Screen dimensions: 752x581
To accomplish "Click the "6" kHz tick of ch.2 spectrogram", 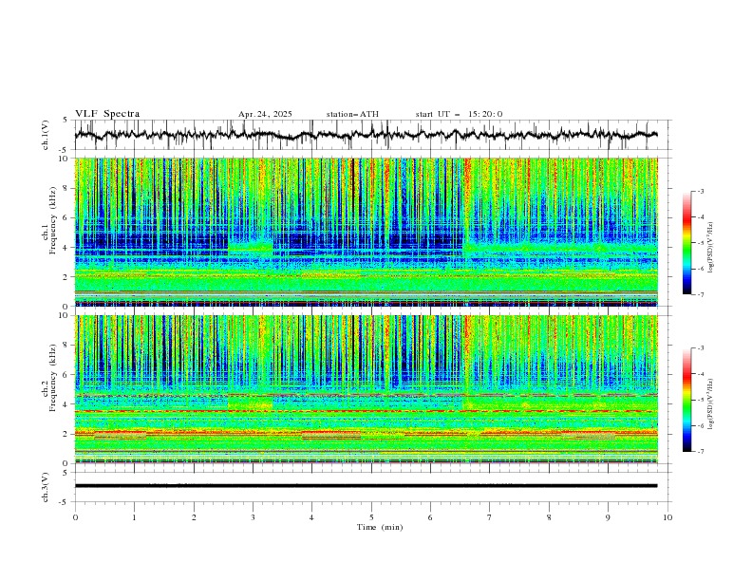I will 67,375.
